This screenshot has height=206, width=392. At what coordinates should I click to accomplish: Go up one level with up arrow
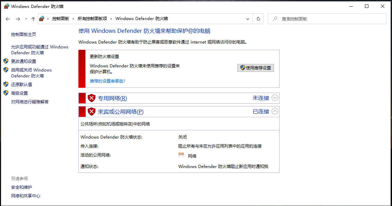click(33, 19)
